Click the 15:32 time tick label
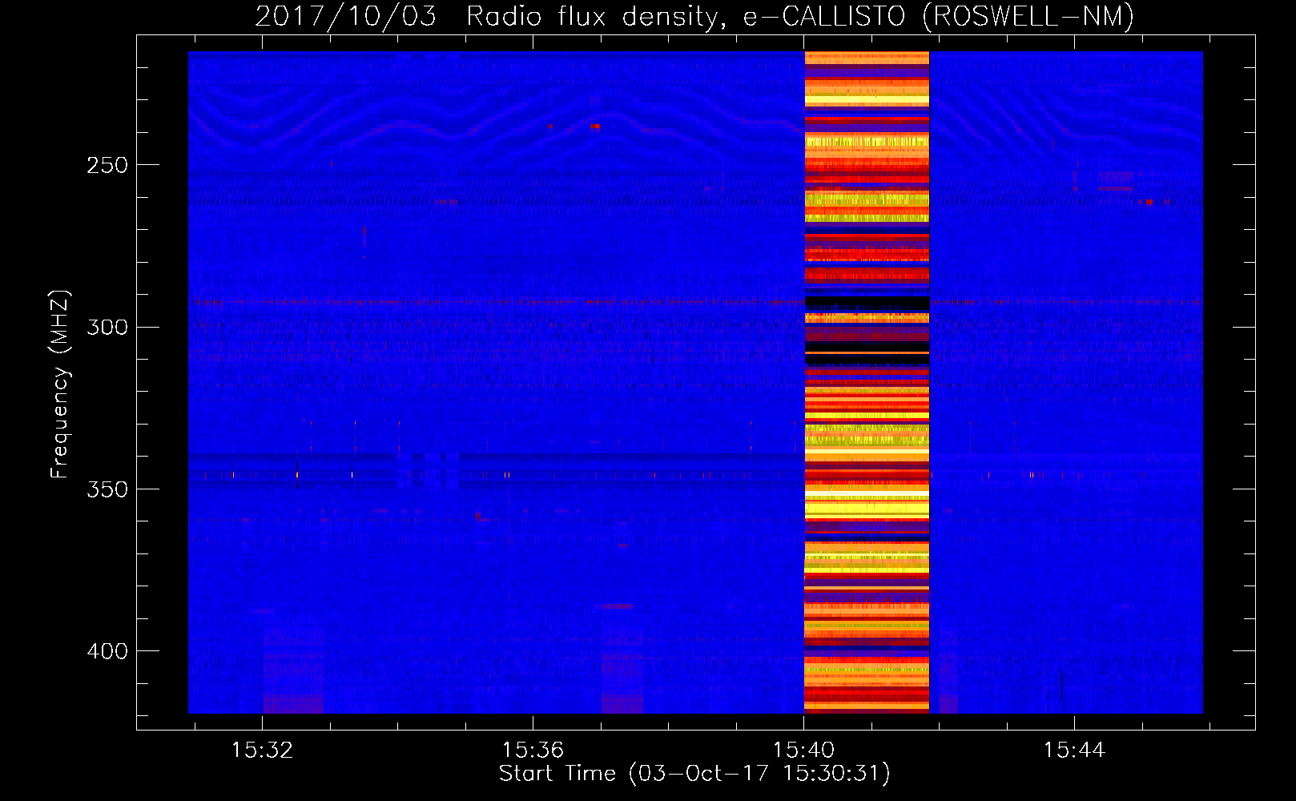Image resolution: width=1296 pixels, height=801 pixels. [x=262, y=750]
